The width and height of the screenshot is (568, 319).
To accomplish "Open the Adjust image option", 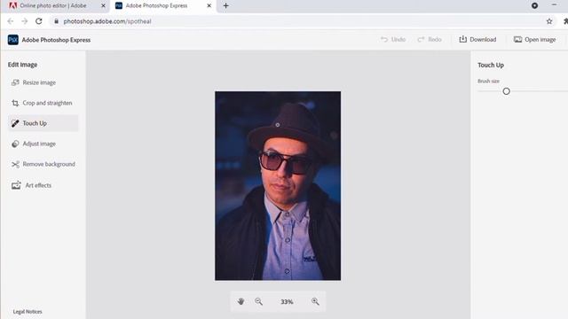I will [43, 144].
